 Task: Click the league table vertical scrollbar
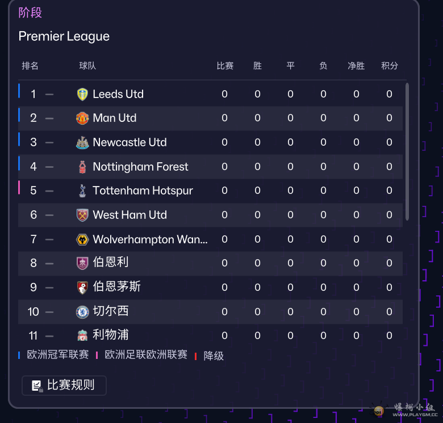click(x=407, y=151)
